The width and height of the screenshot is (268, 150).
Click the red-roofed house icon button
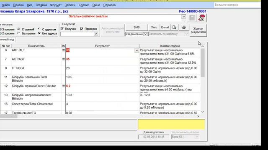(x=202, y=17)
